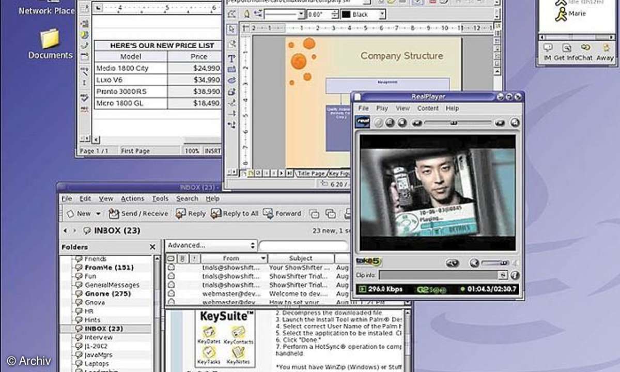
Task: Open RealPlayer Help menu
Action: click(452, 109)
